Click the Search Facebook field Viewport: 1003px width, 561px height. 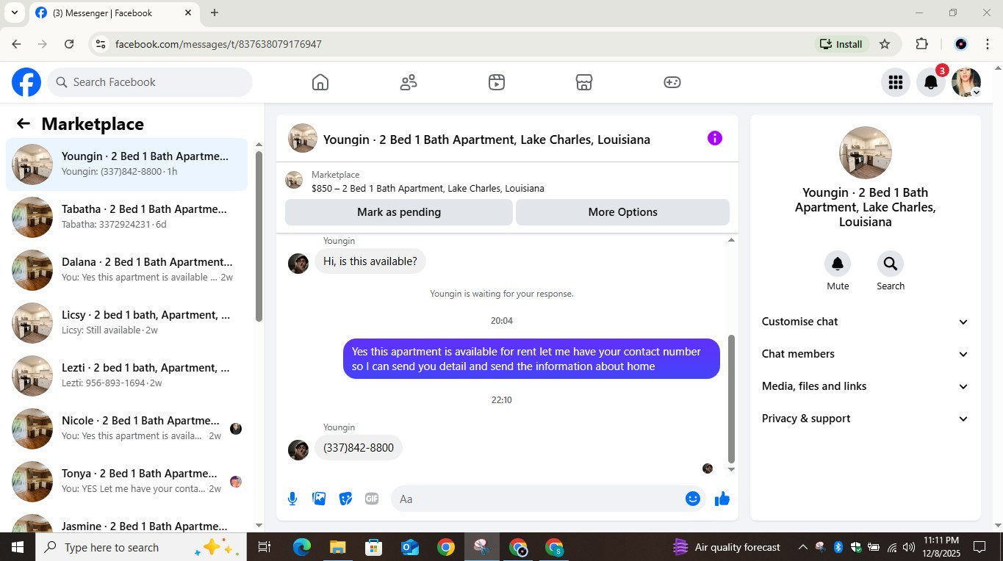point(151,82)
